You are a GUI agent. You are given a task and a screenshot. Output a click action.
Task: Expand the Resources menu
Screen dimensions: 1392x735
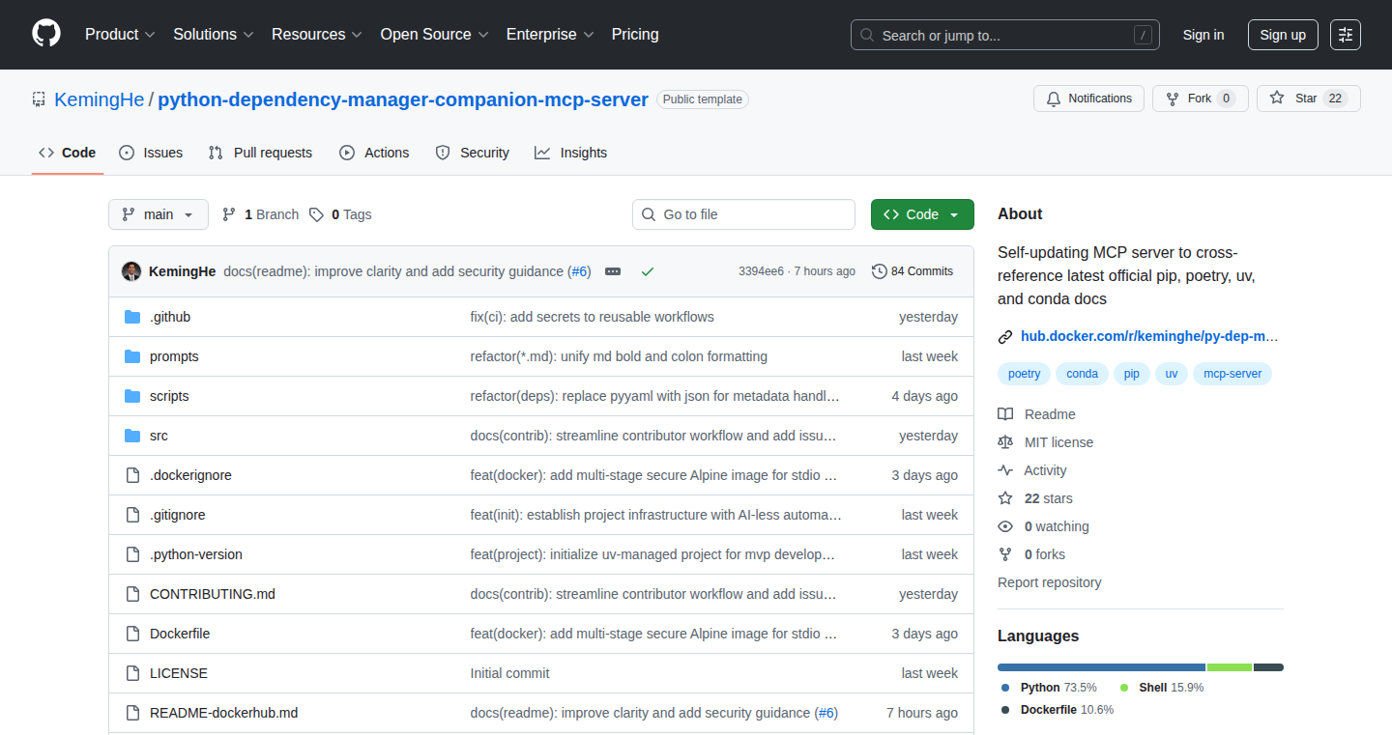317,34
